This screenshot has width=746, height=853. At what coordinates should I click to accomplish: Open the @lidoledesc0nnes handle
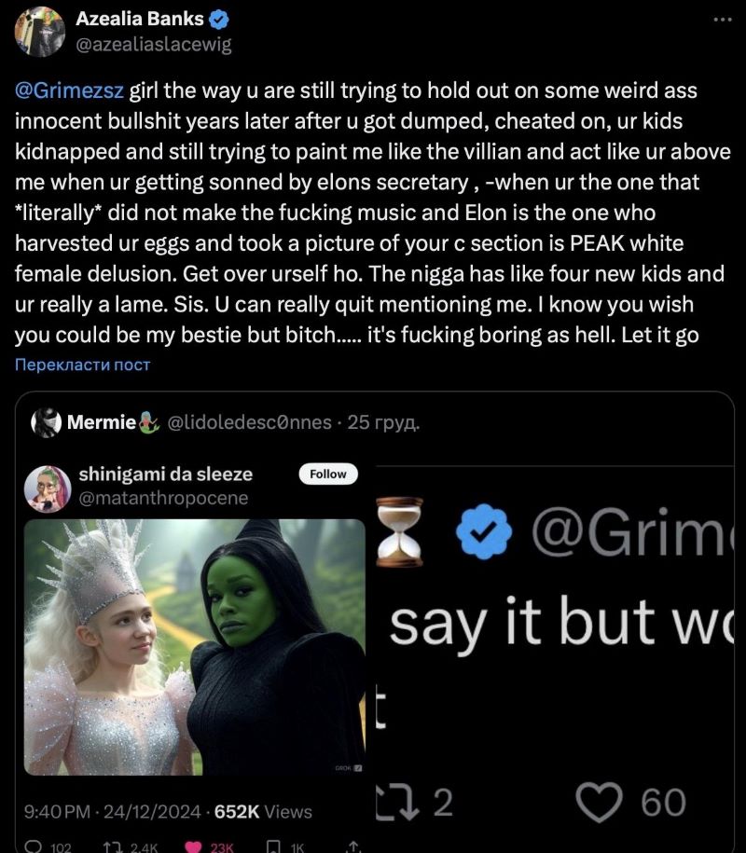pos(249,423)
